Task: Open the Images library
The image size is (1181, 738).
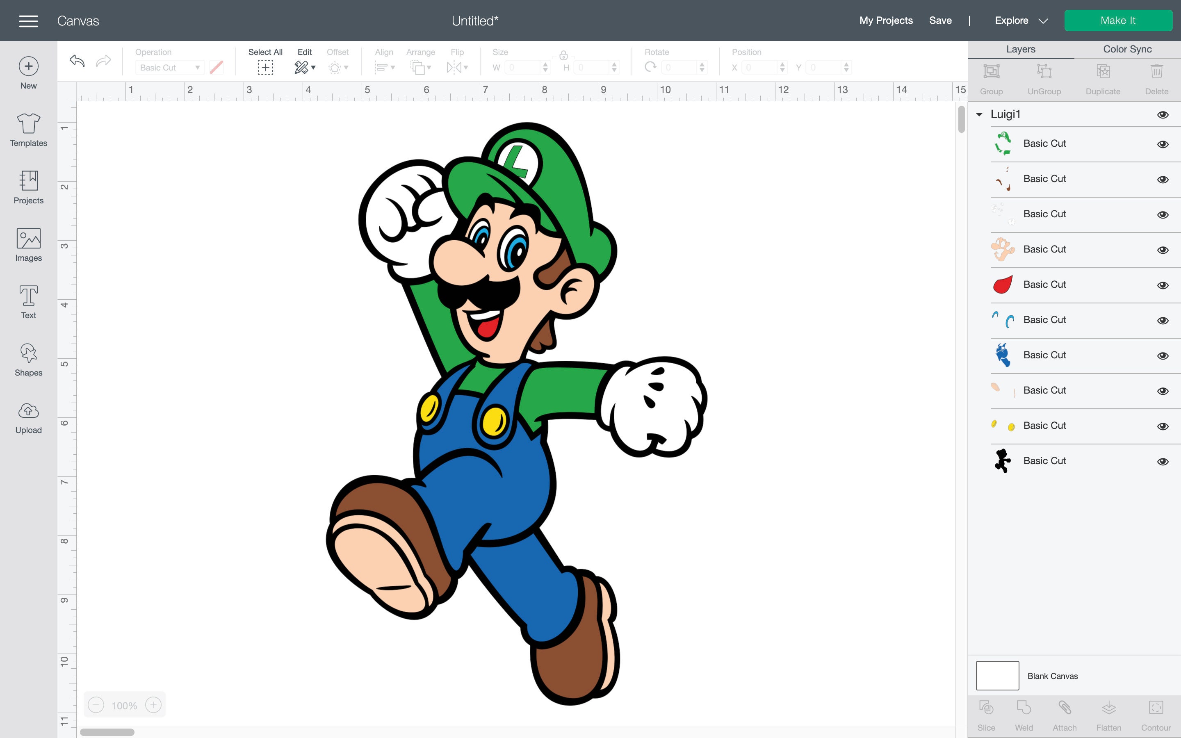Action: [28, 245]
